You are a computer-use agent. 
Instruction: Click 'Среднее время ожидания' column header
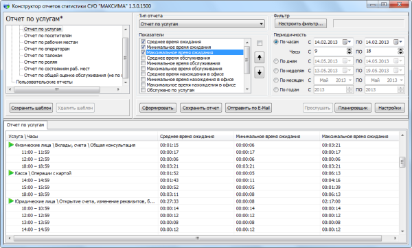(x=196, y=136)
